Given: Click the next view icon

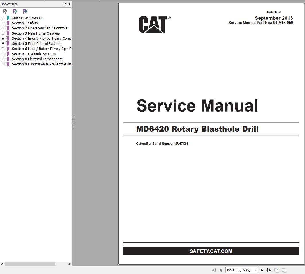Looking at the screenshot, I should tap(284, 270).
